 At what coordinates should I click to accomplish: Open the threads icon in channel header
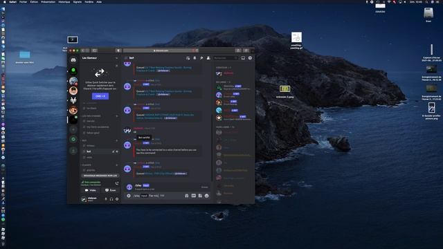coord(188,58)
